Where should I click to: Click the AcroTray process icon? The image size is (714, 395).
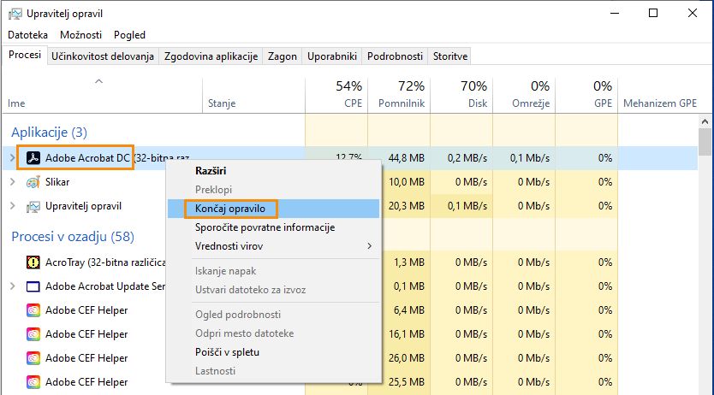(33, 262)
